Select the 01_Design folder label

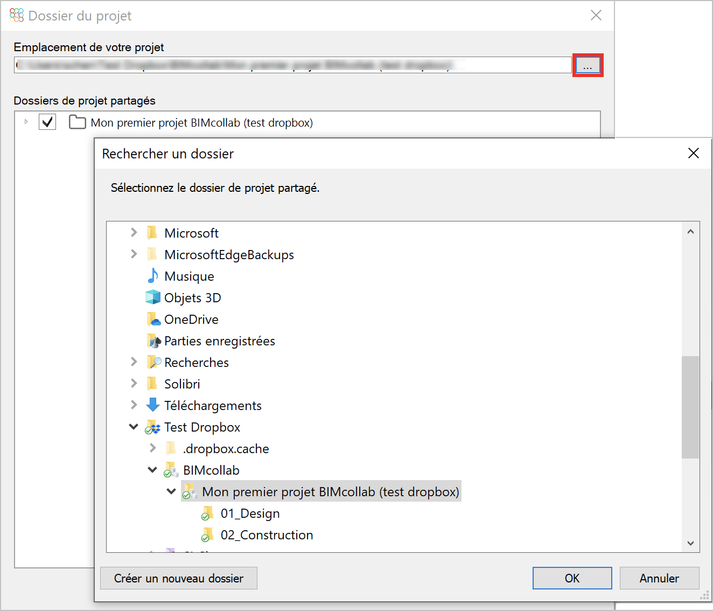[250, 513]
